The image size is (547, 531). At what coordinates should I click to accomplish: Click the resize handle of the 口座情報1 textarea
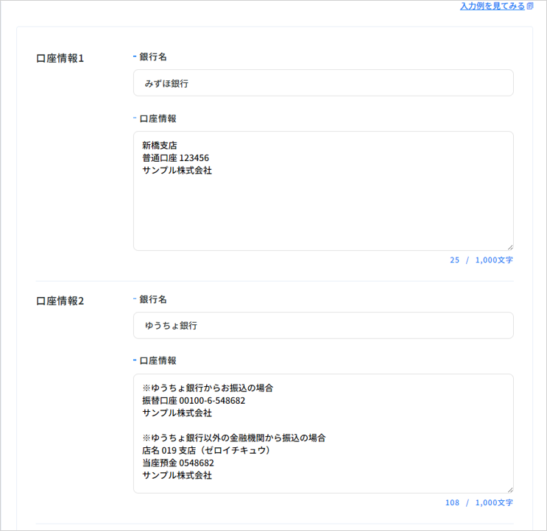pos(509,246)
